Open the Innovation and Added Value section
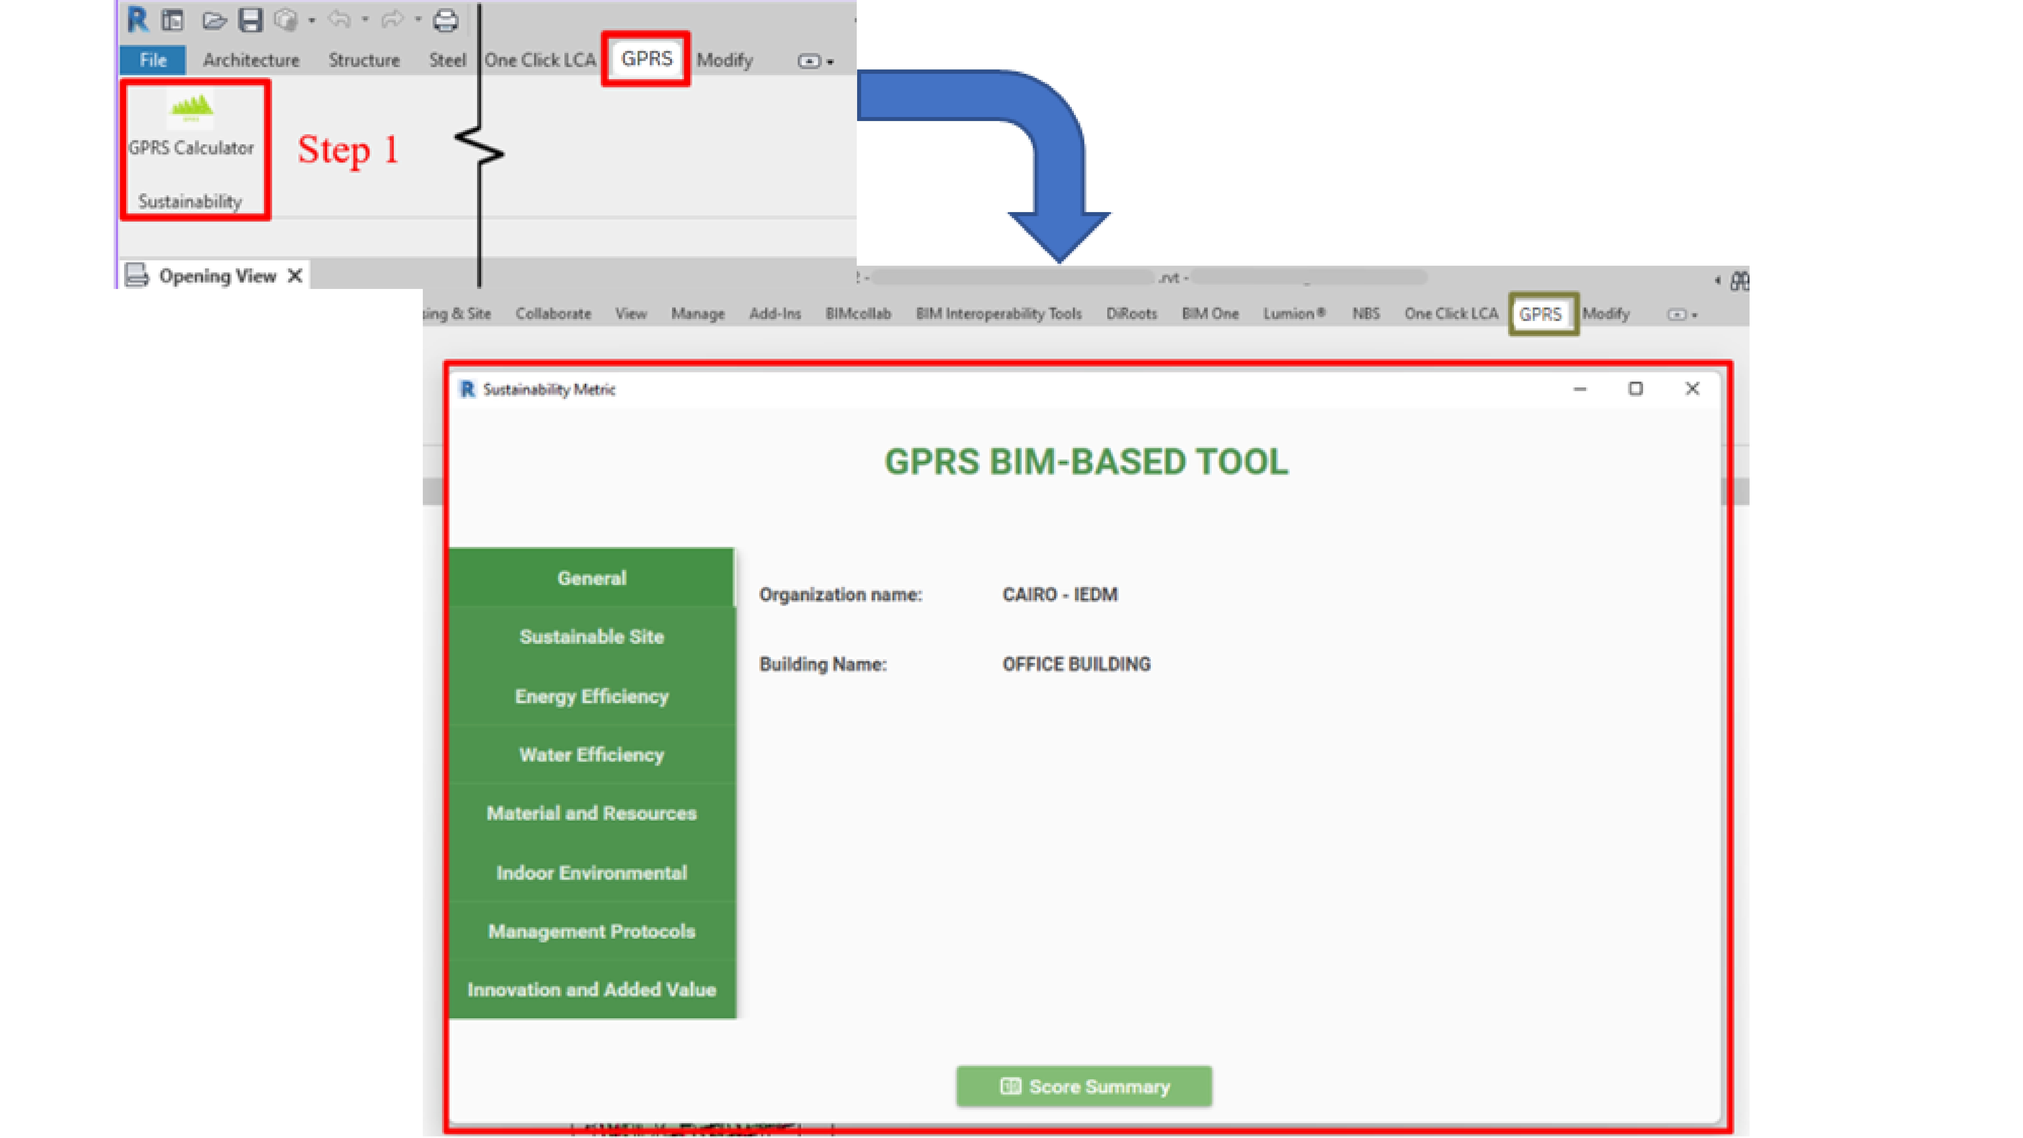 [x=591, y=990]
